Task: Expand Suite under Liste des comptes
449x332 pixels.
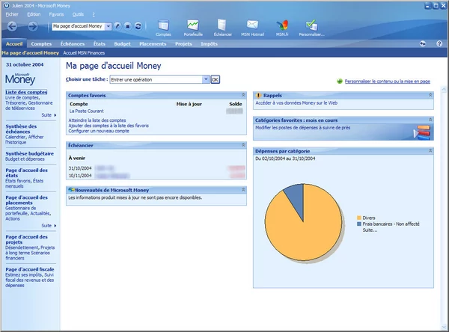Action: click(x=49, y=115)
